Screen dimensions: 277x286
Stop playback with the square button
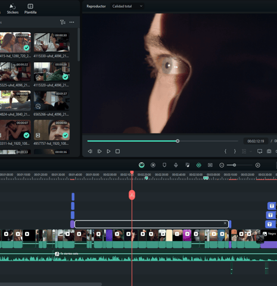coord(117,151)
